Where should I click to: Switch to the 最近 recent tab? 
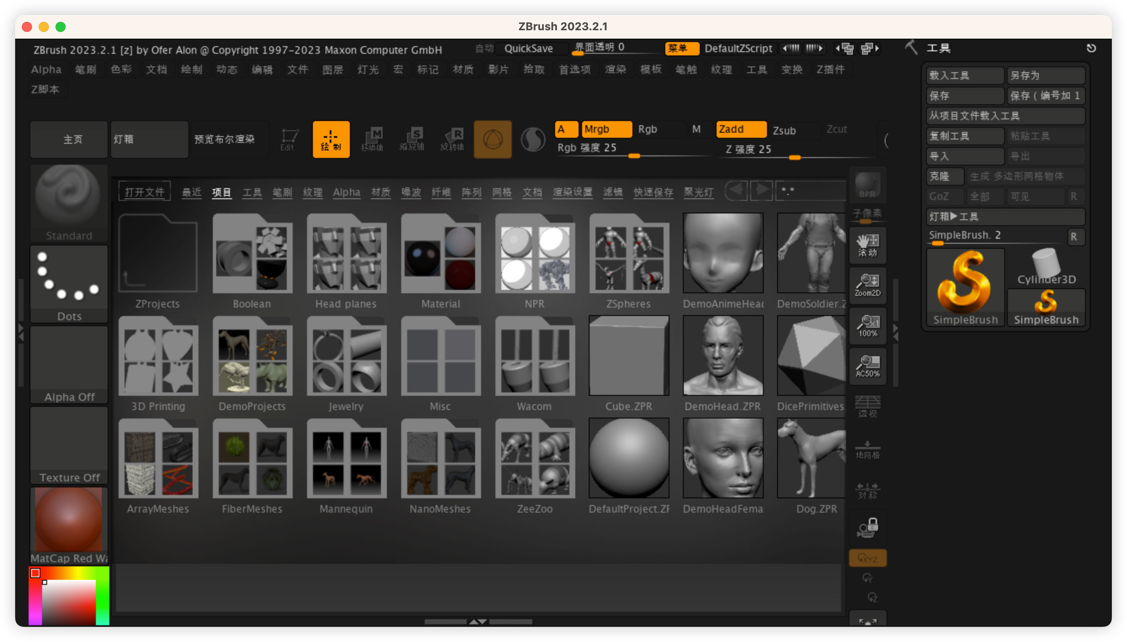[x=191, y=192]
